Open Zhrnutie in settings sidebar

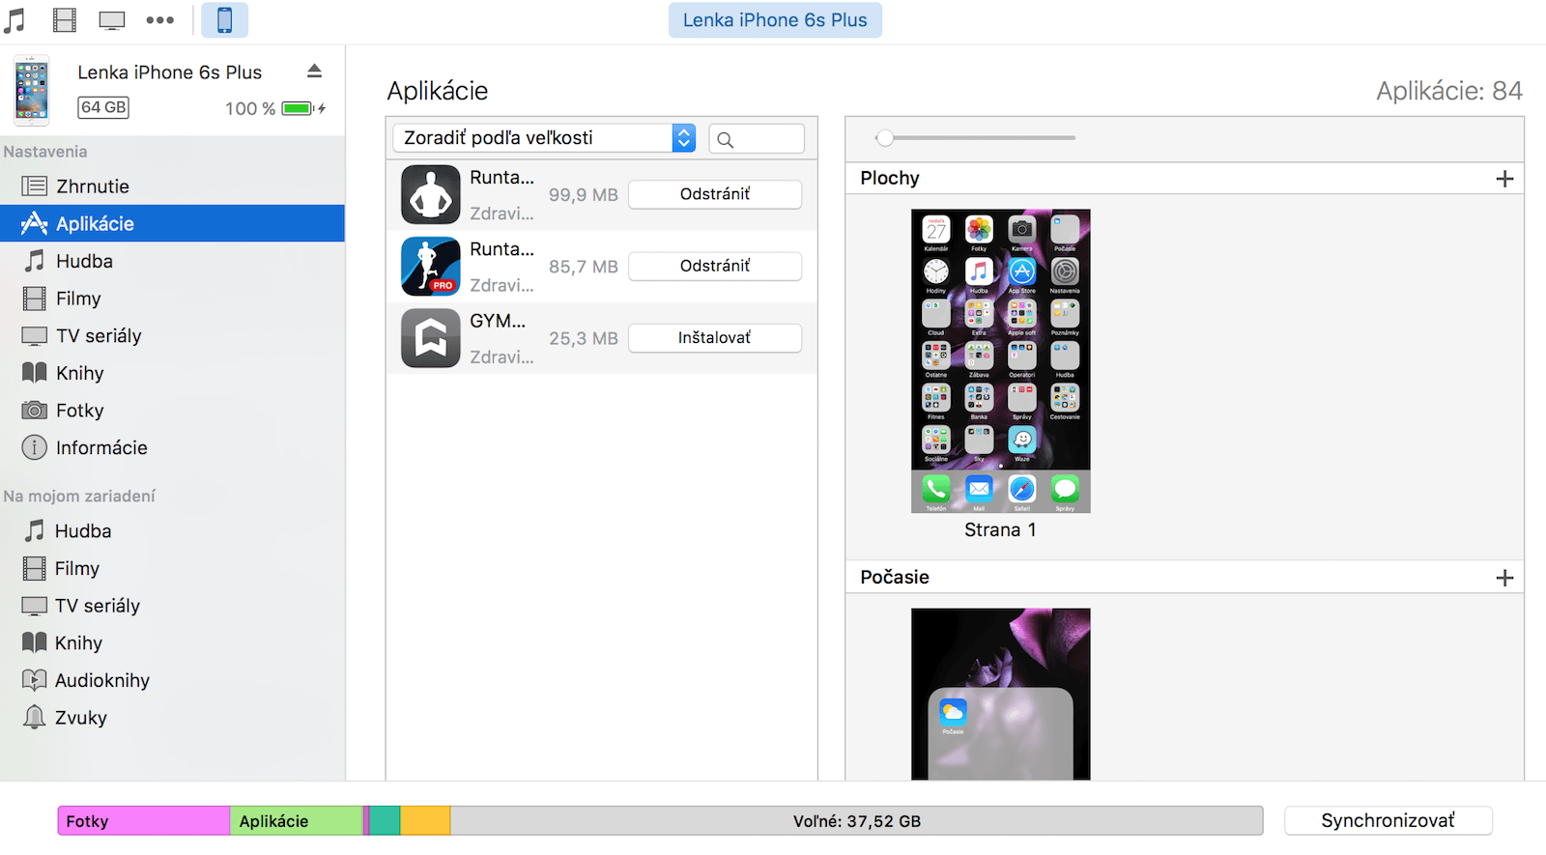click(172, 185)
